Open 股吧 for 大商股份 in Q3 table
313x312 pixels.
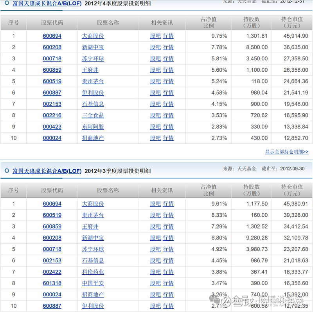(155, 204)
